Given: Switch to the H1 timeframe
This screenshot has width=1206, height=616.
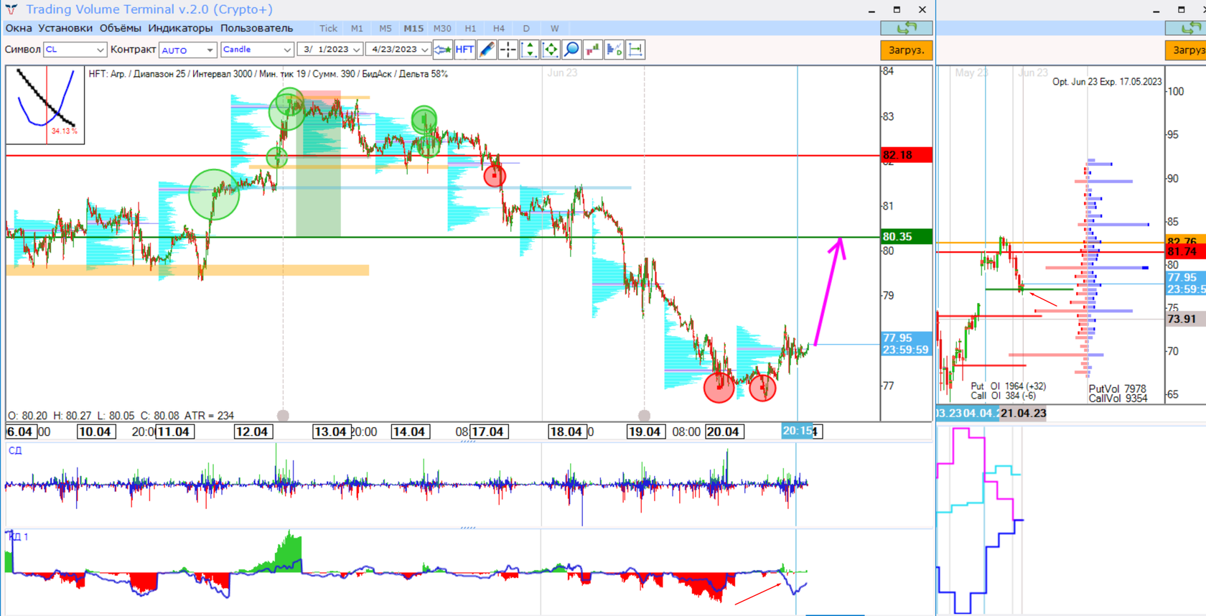Looking at the screenshot, I should [470, 28].
